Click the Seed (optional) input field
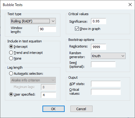 (103, 64)
